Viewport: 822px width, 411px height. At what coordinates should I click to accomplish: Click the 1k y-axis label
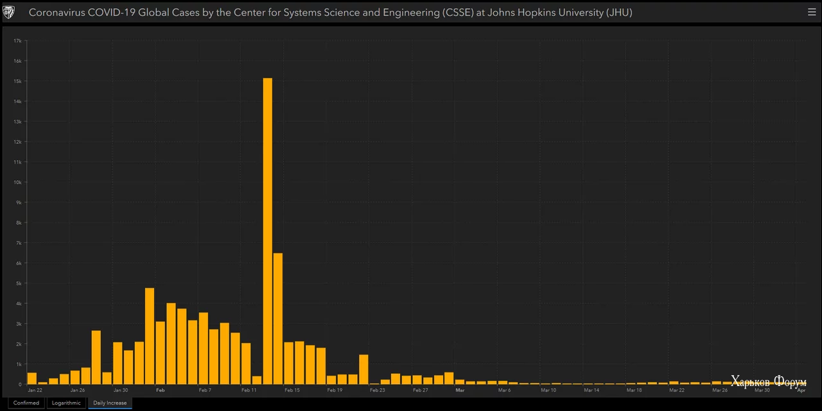point(19,364)
